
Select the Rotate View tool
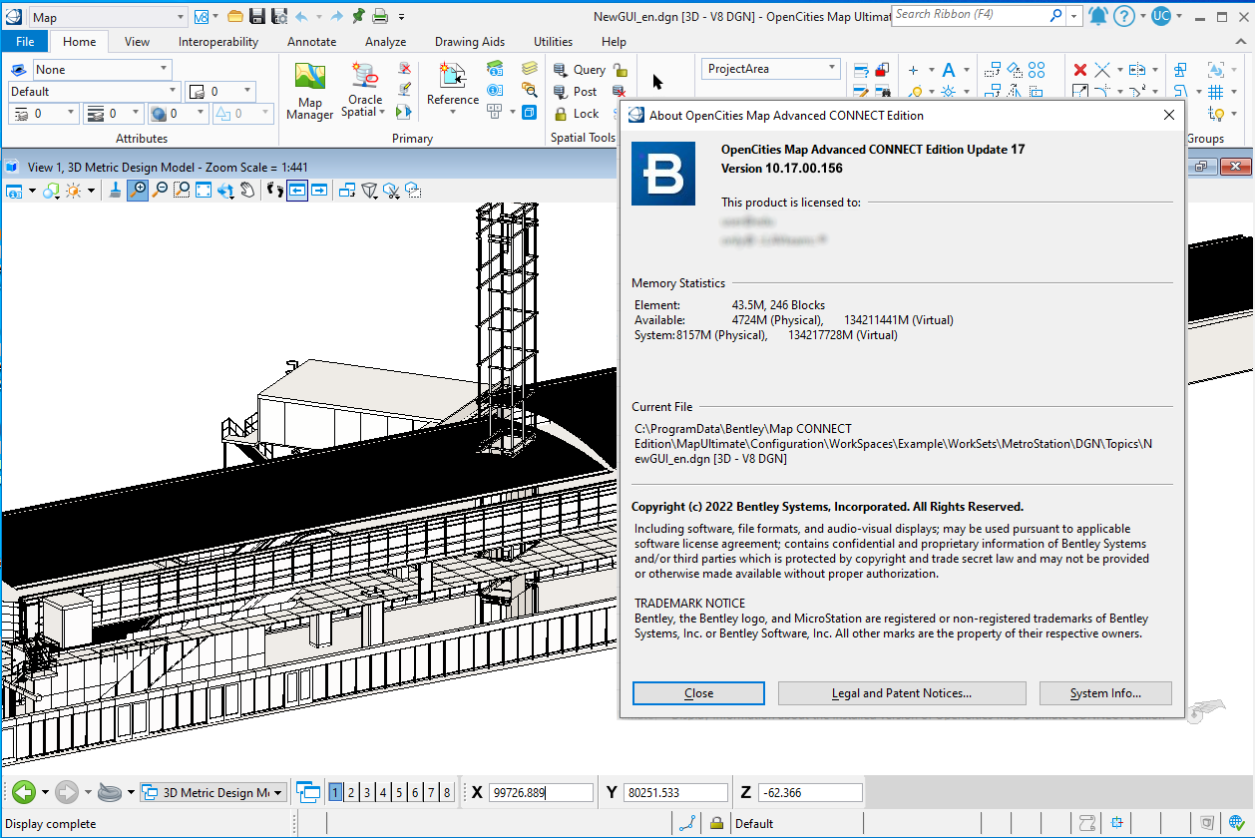225,190
